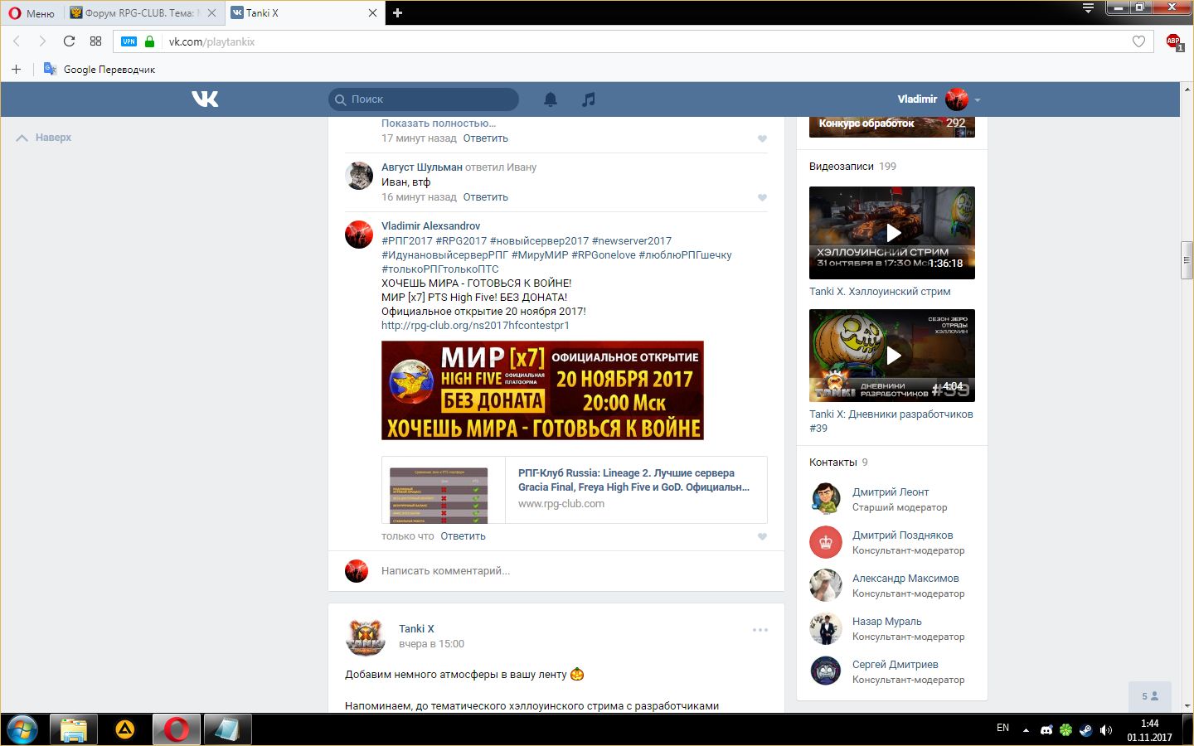This screenshot has width=1194, height=746.
Task: Open Сергей Дмитриев contact
Action: 895,664
